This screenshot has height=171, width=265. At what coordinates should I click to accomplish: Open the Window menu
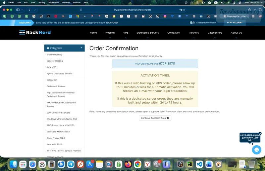77,3
